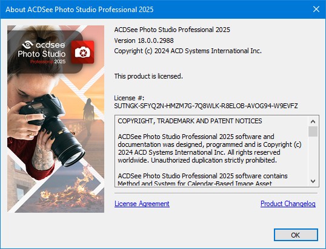Click 'COPYRIGHT, TRADEMARK AND PATENT NOTICES' heading
Image resolution: width=326 pixels, height=249 pixels.
pos(190,121)
